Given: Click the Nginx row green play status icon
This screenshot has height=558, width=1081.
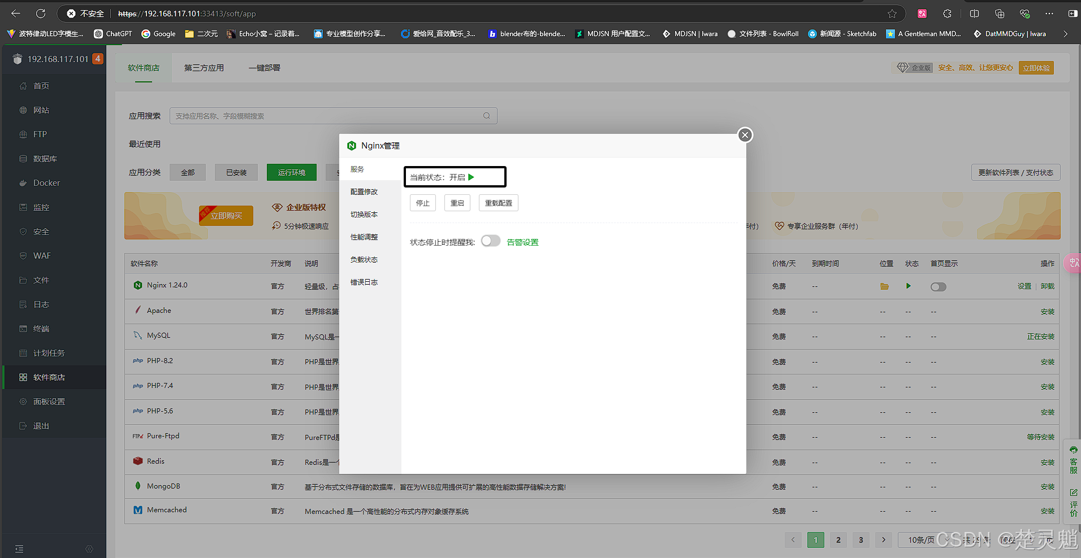Looking at the screenshot, I should click(909, 286).
